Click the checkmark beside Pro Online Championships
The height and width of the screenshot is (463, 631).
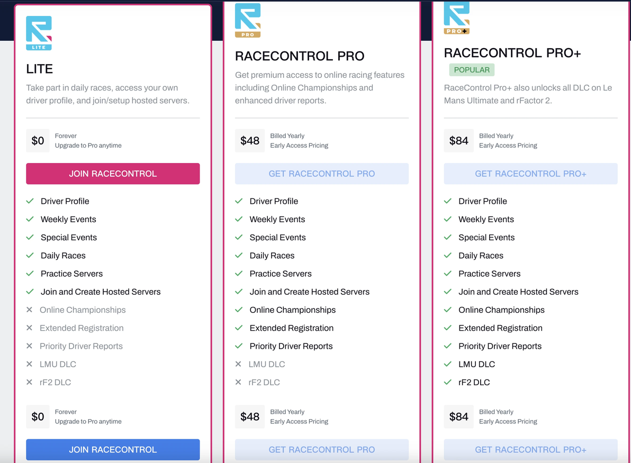tap(239, 310)
